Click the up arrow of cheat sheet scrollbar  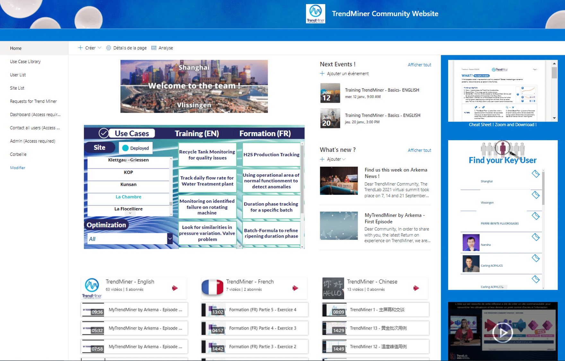tap(554, 64)
